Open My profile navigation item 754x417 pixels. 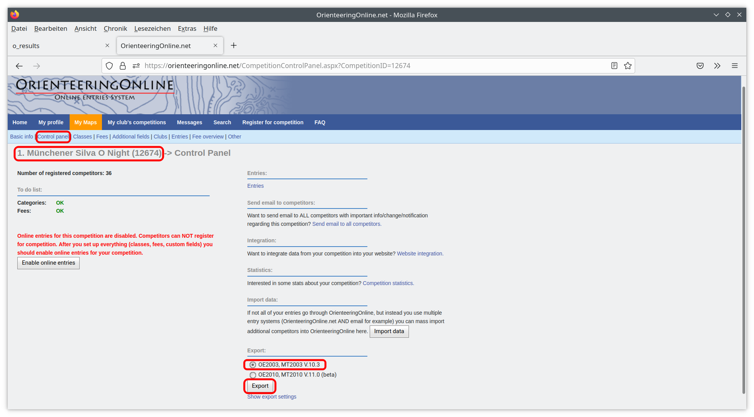[51, 122]
